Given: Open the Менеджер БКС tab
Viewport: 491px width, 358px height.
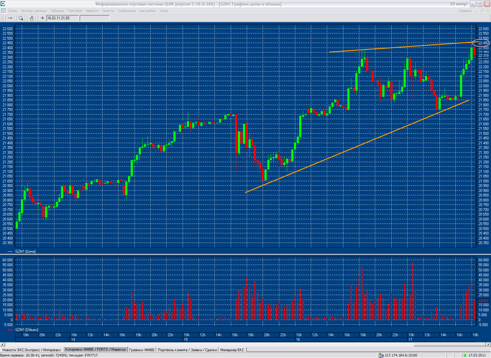Looking at the screenshot, I should (x=232, y=350).
